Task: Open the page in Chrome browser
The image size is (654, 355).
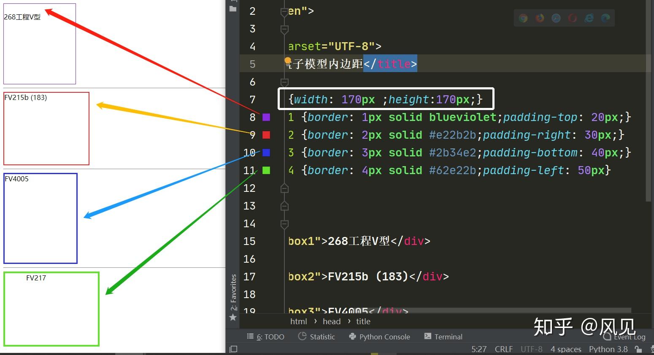Action: pyautogui.click(x=523, y=18)
